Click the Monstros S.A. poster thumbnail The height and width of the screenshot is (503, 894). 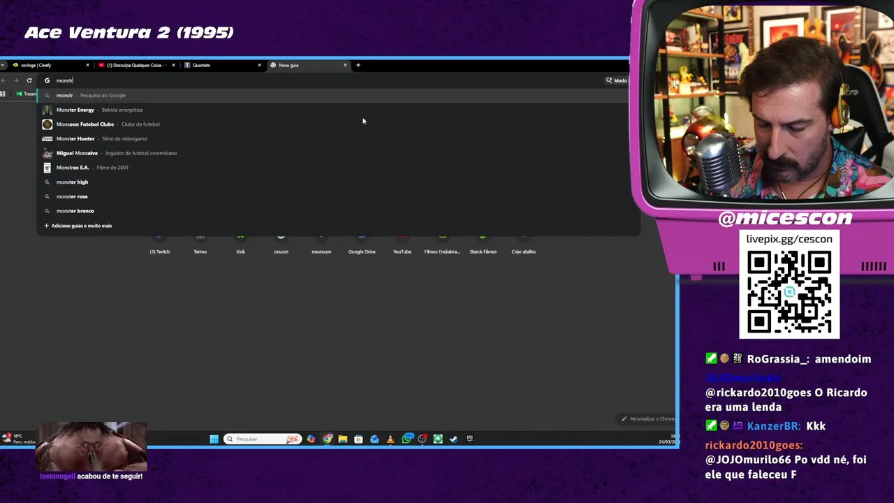[47, 168]
